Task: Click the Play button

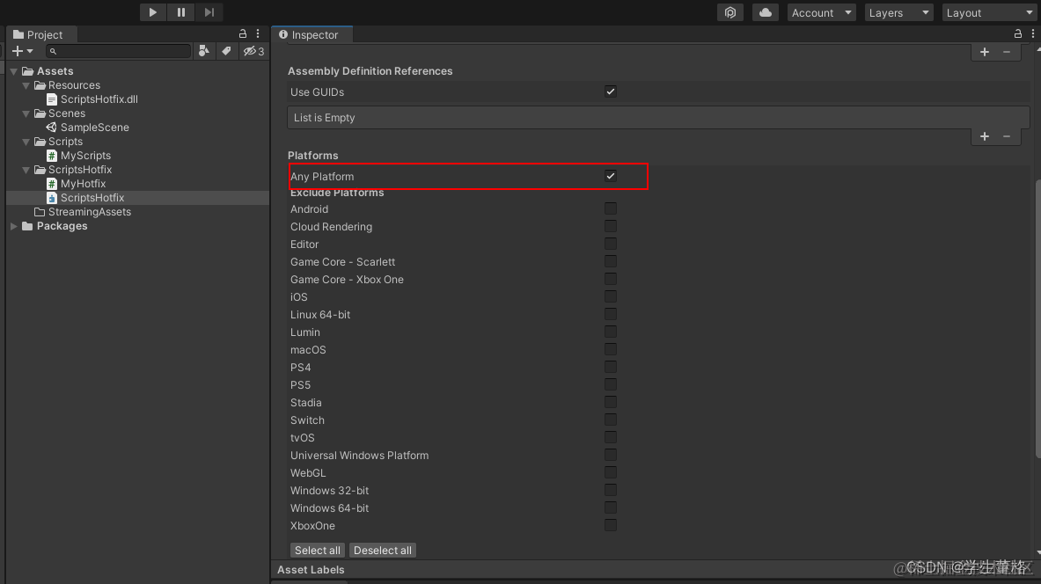Action: tap(153, 12)
